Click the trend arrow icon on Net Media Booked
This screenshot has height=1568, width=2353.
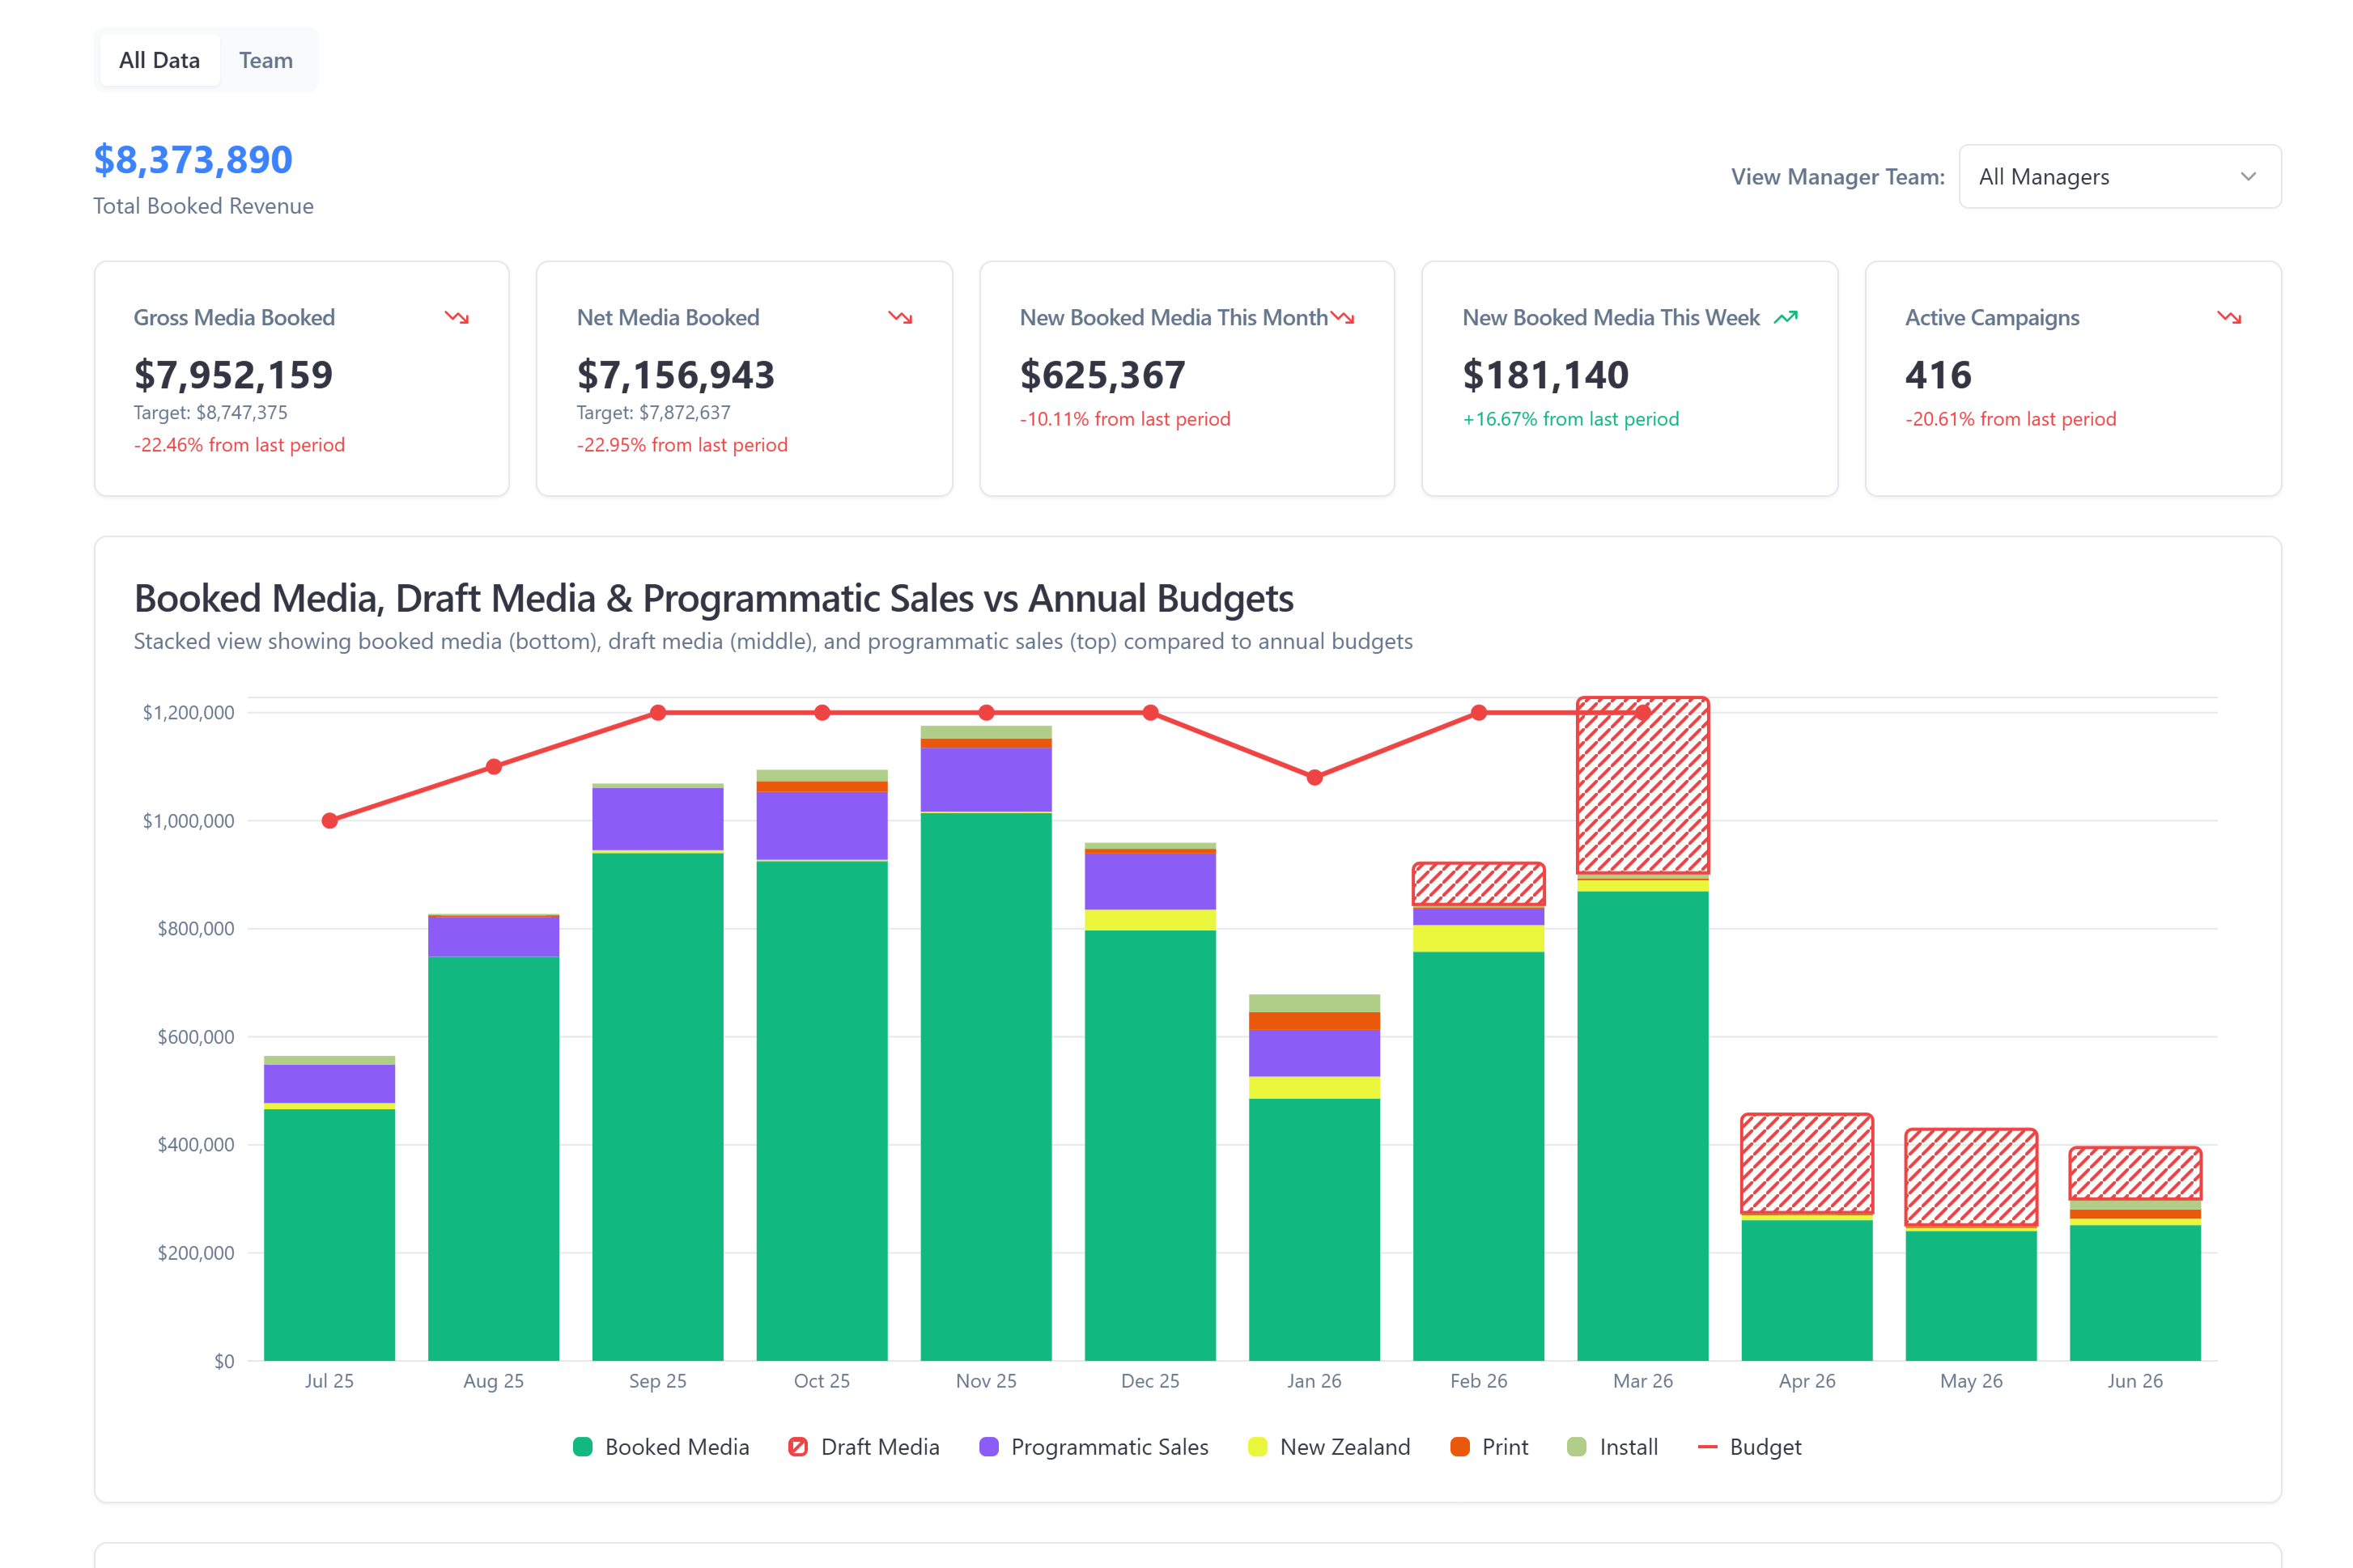(899, 318)
